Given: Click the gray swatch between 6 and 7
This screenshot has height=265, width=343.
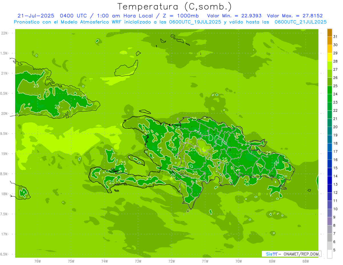Looking at the screenshot, I should coord(330,238).
